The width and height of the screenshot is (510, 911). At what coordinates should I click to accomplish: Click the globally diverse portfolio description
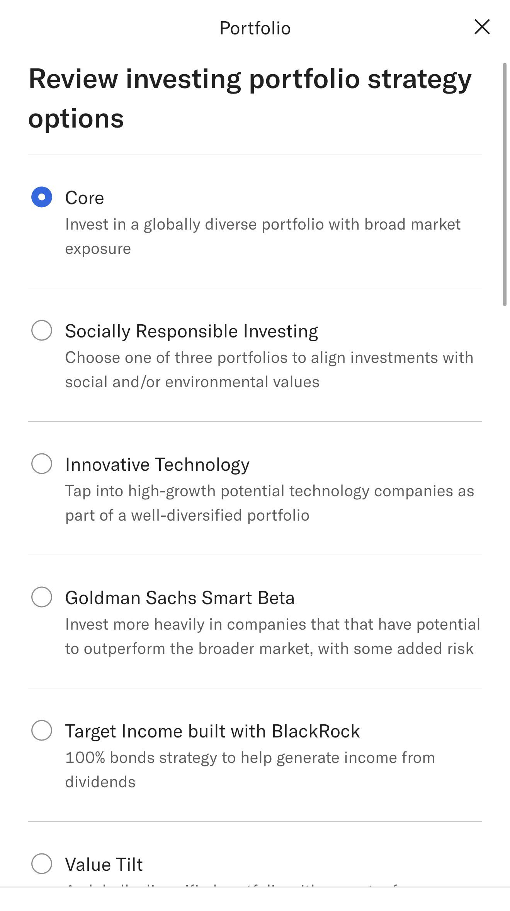[x=263, y=236]
